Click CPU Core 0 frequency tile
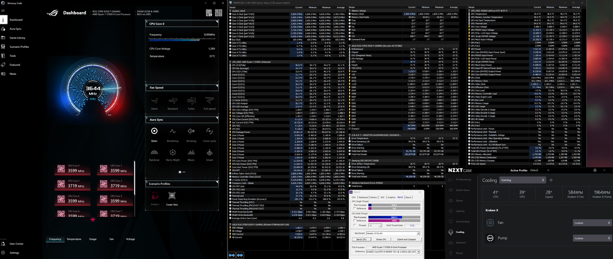The image size is (613, 259). coord(72,169)
